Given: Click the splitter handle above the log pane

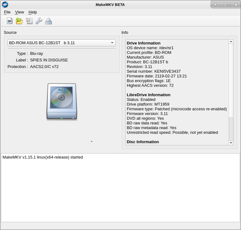Looking at the screenshot, I should pos(120,152).
